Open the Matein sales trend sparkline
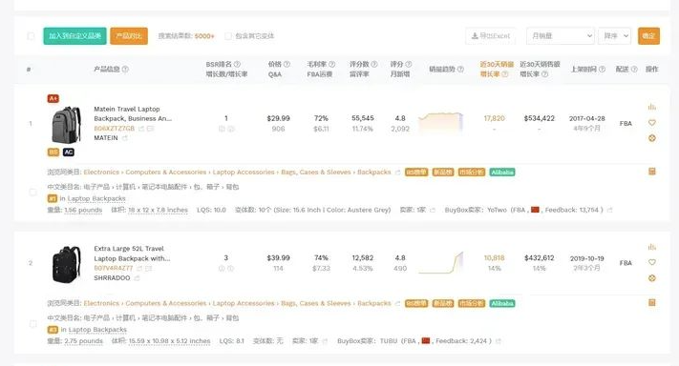 [x=441, y=122]
